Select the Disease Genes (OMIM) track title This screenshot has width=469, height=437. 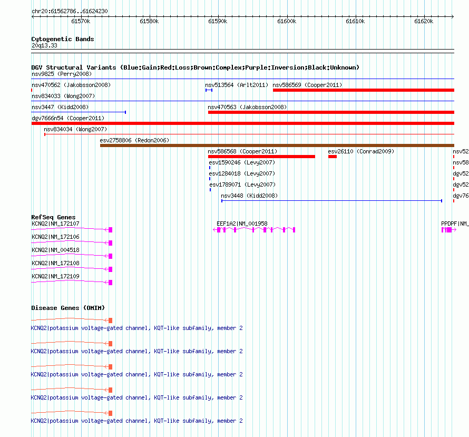[68, 308]
